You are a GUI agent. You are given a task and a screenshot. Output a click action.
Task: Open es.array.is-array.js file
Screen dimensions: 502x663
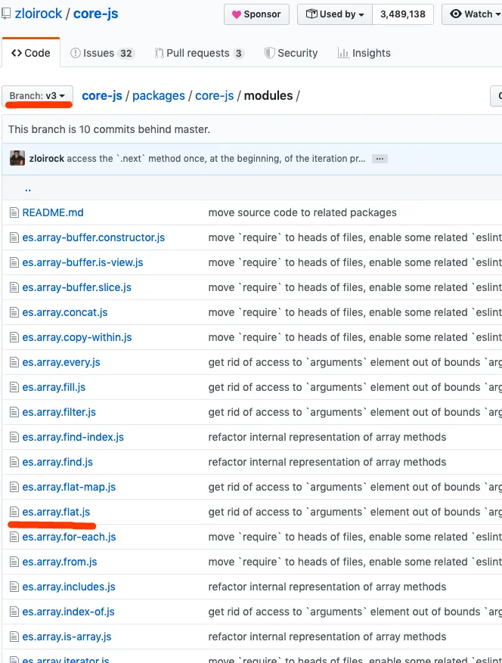[67, 637]
